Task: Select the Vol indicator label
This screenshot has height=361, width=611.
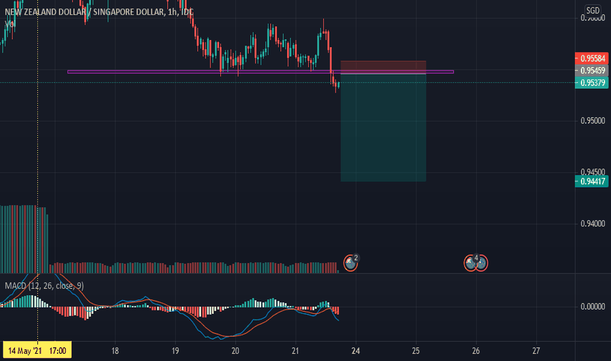Action: (x=10, y=24)
